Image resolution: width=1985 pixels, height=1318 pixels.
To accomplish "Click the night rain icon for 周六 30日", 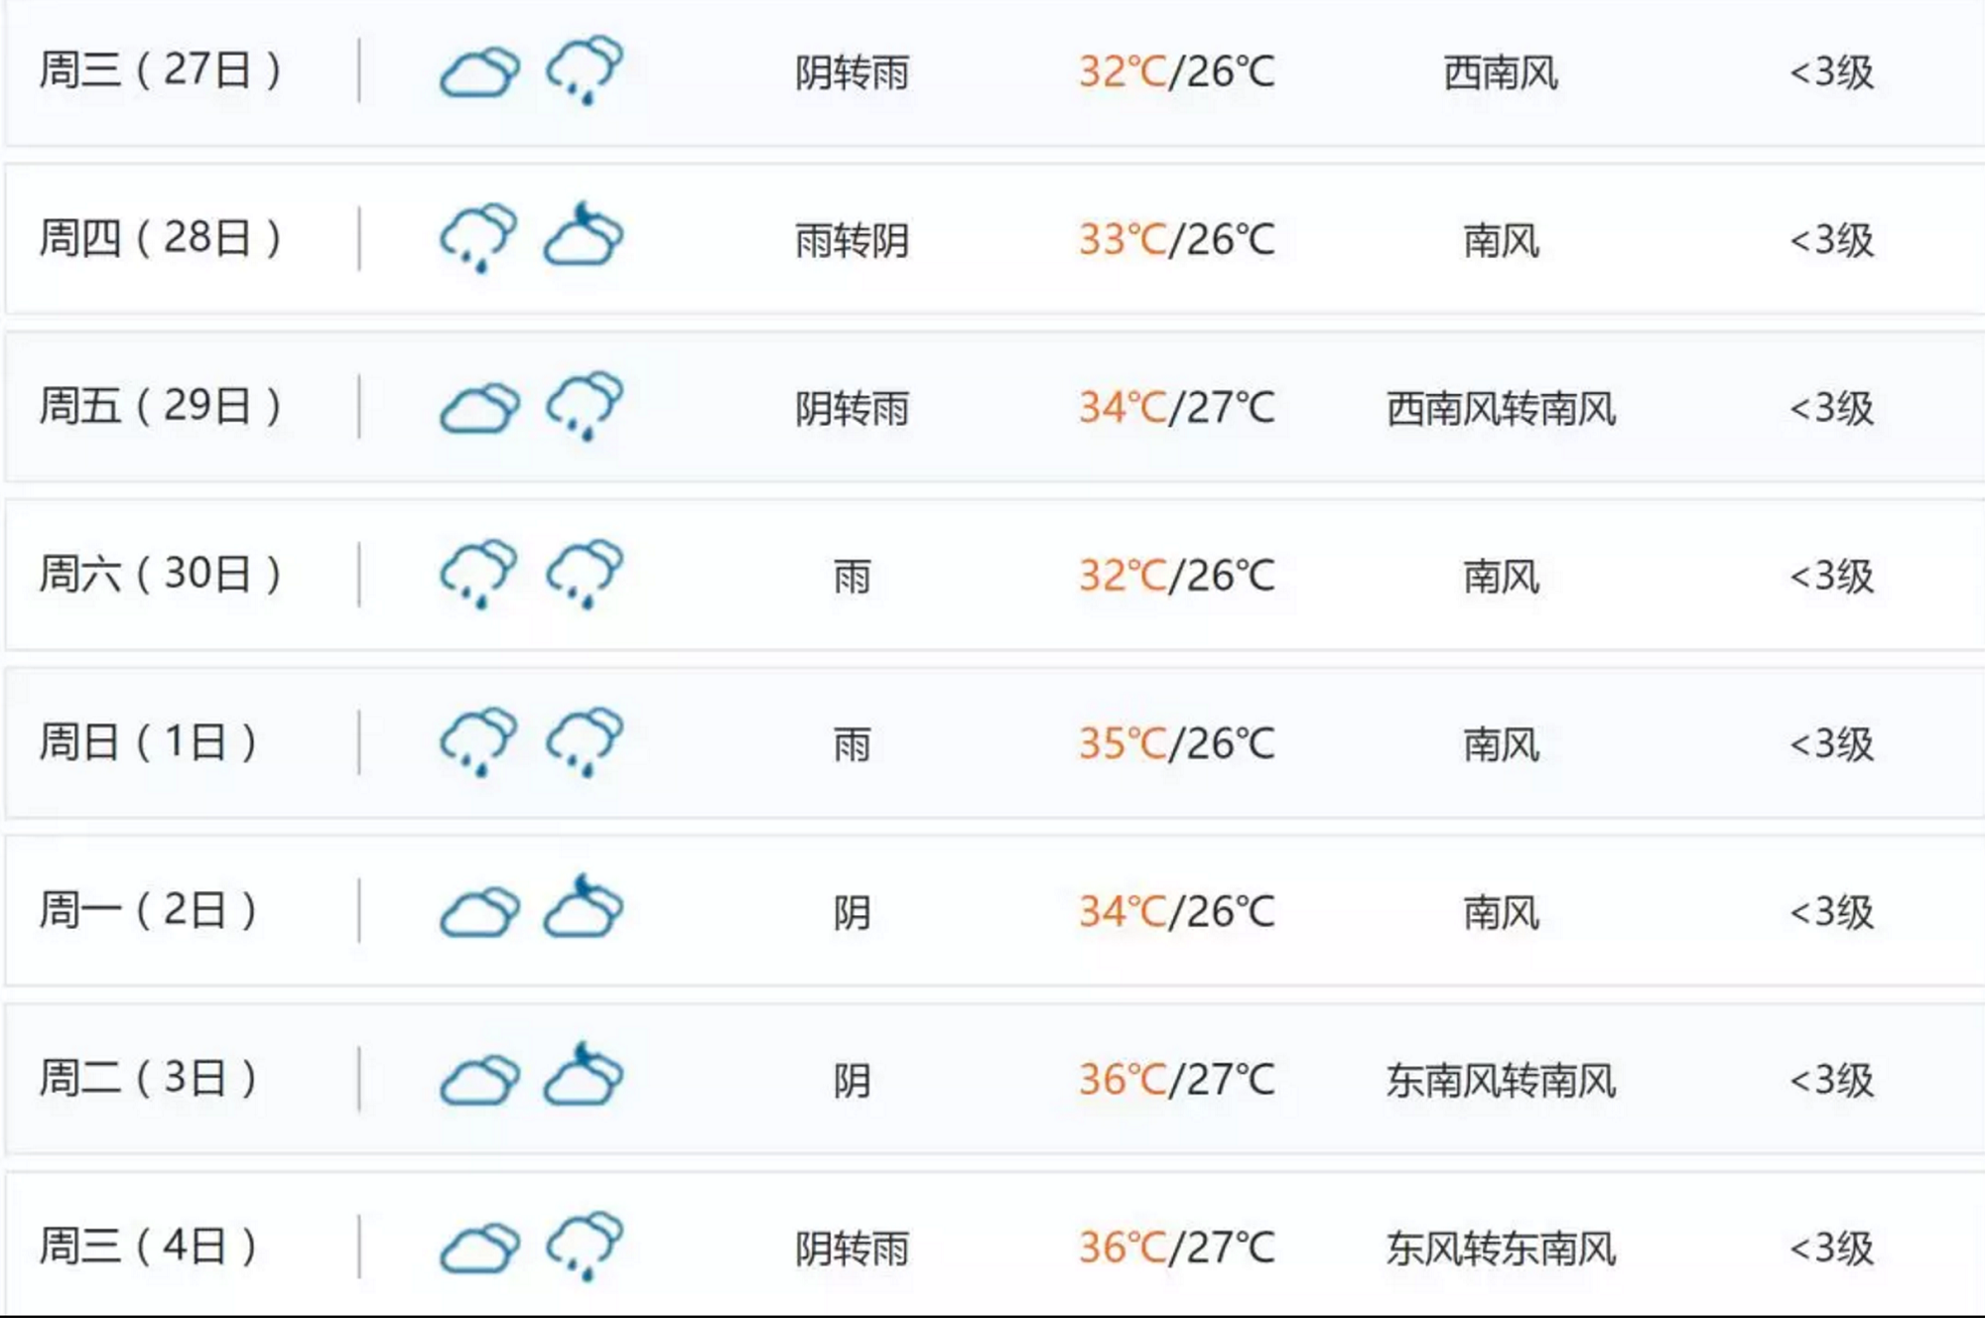I will tap(585, 574).
